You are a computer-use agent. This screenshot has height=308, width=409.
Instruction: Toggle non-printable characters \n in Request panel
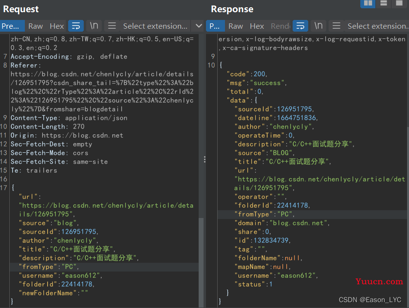tap(94, 26)
